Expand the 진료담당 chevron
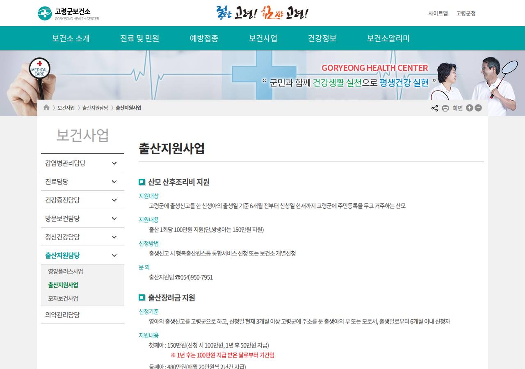The height and width of the screenshot is (369, 525). click(x=114, y=182)
